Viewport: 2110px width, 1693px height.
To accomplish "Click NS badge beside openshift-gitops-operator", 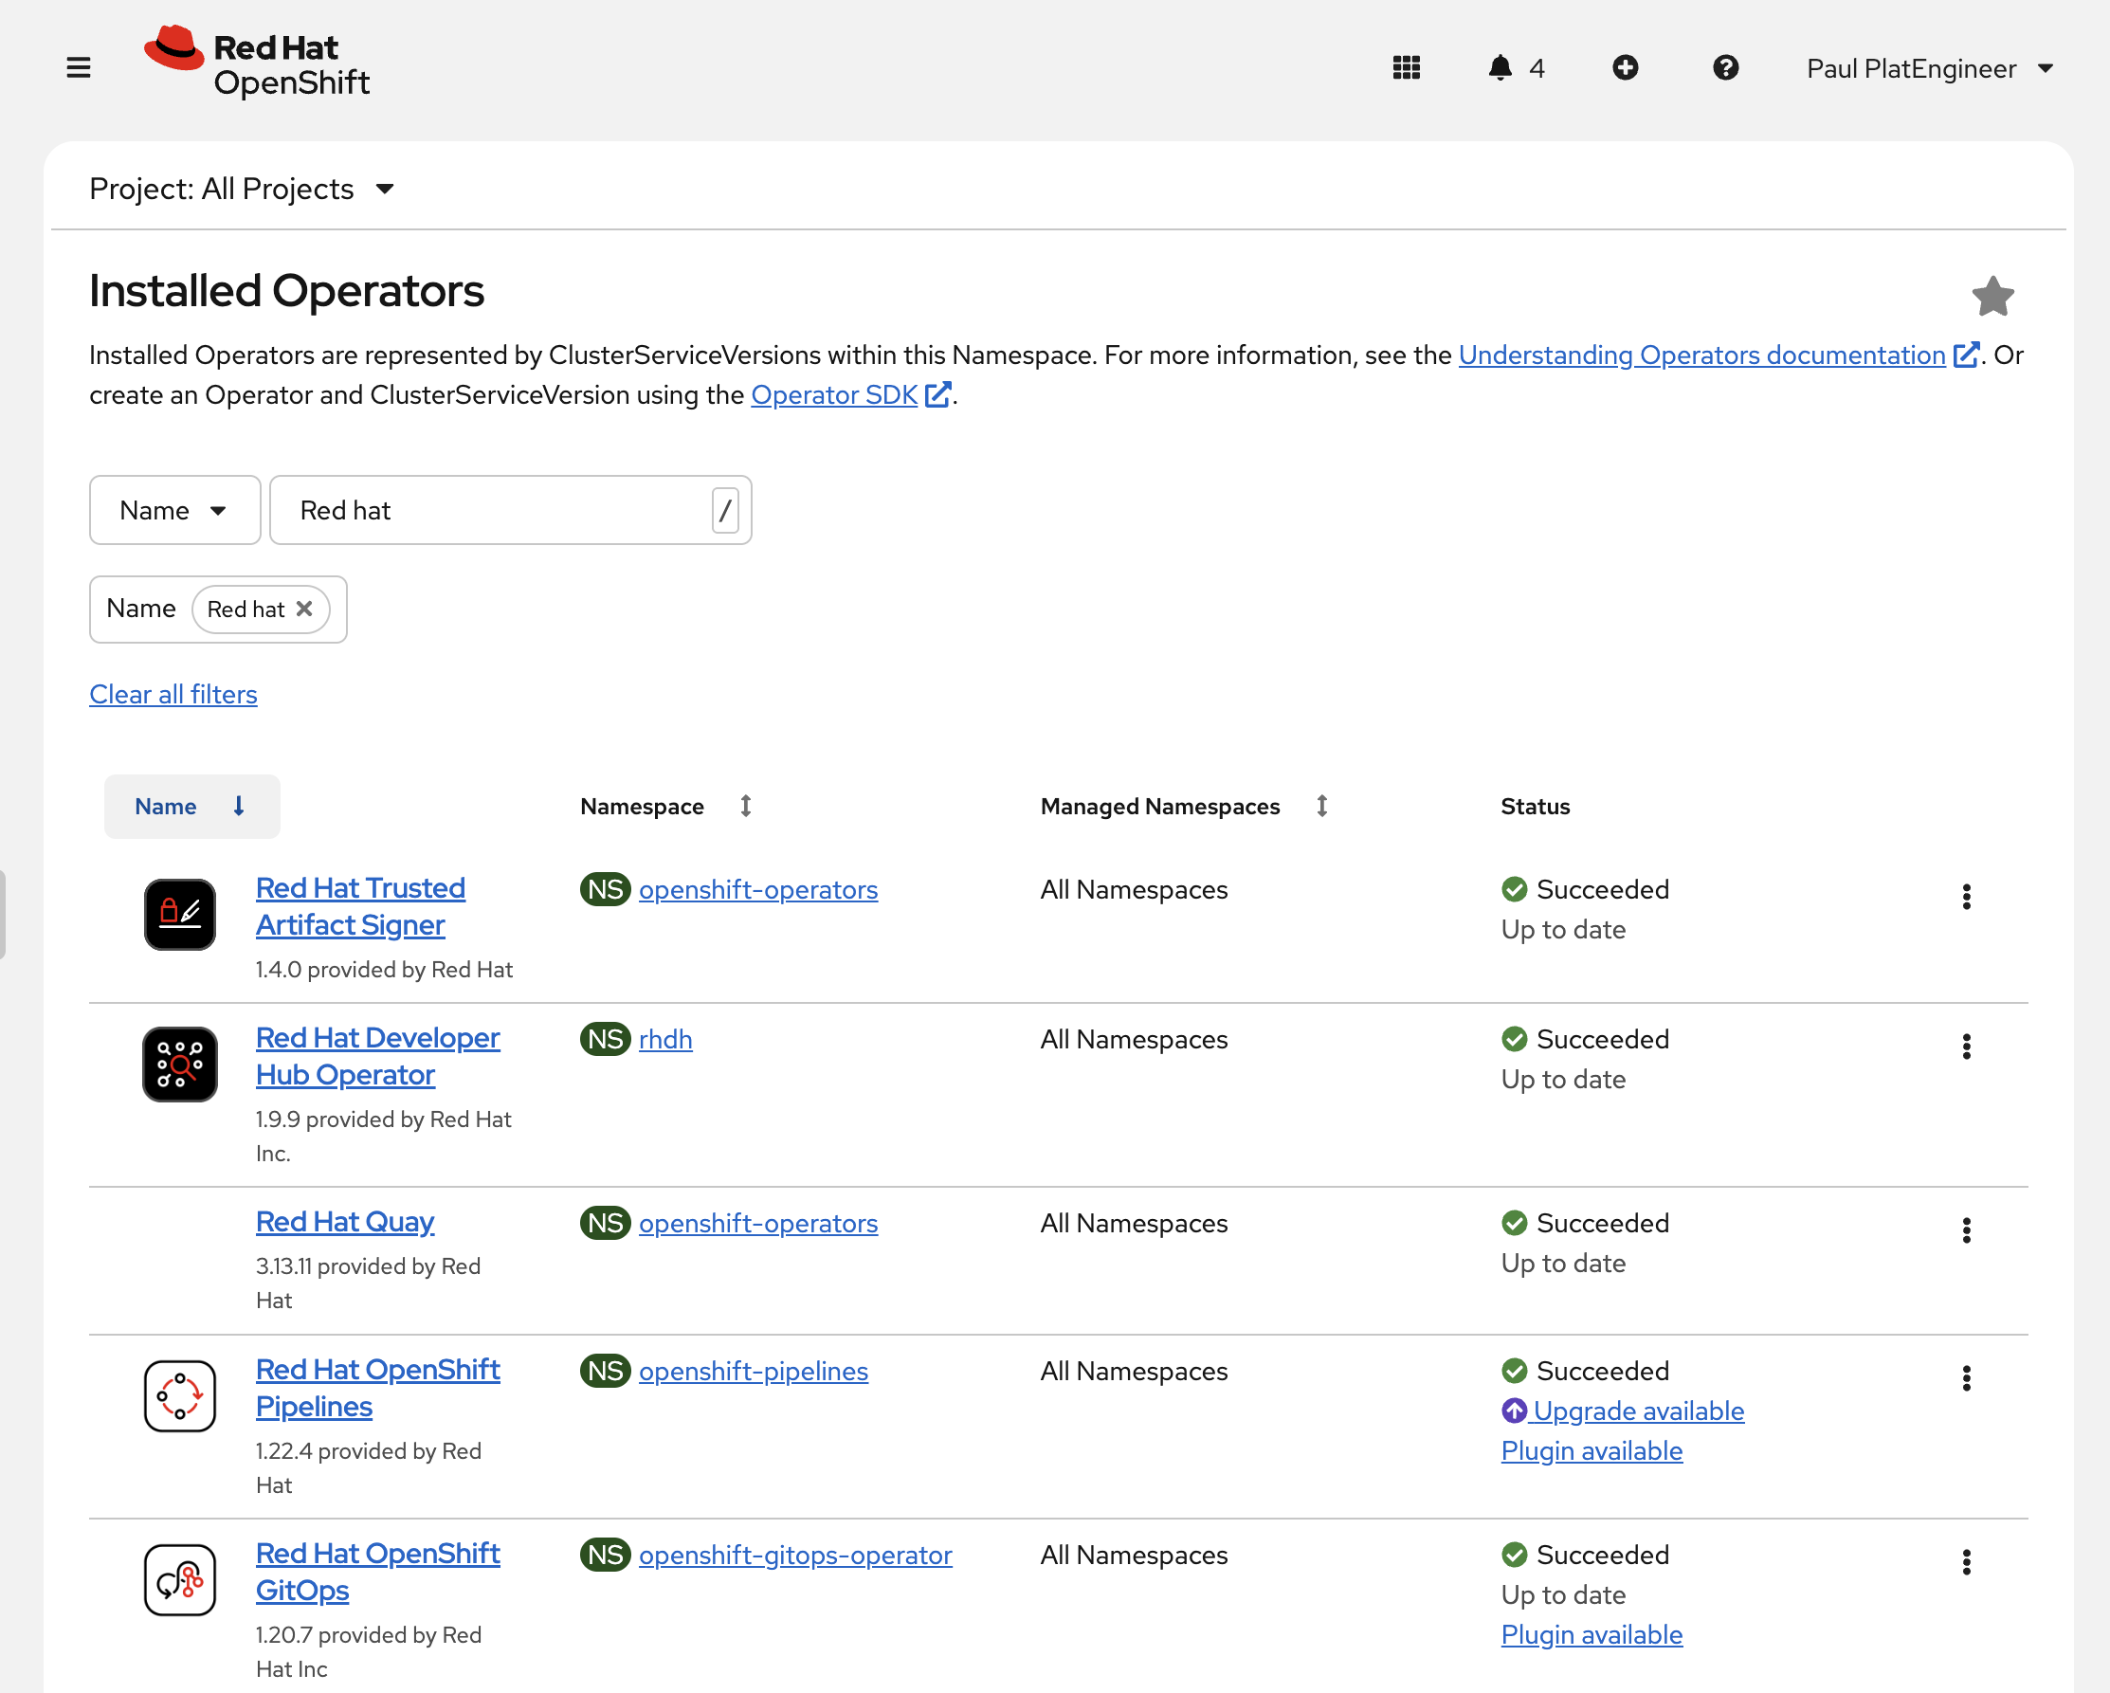I will pyautogui.click(x=605, y=1555).
